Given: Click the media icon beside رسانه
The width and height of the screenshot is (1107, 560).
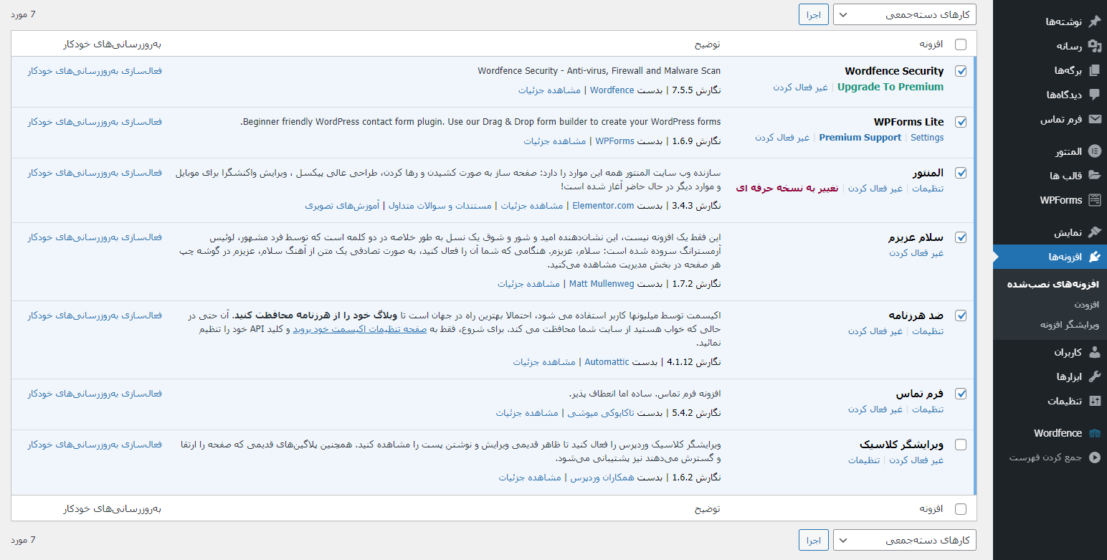Looking at the screenshot, I should [1094, 46].
